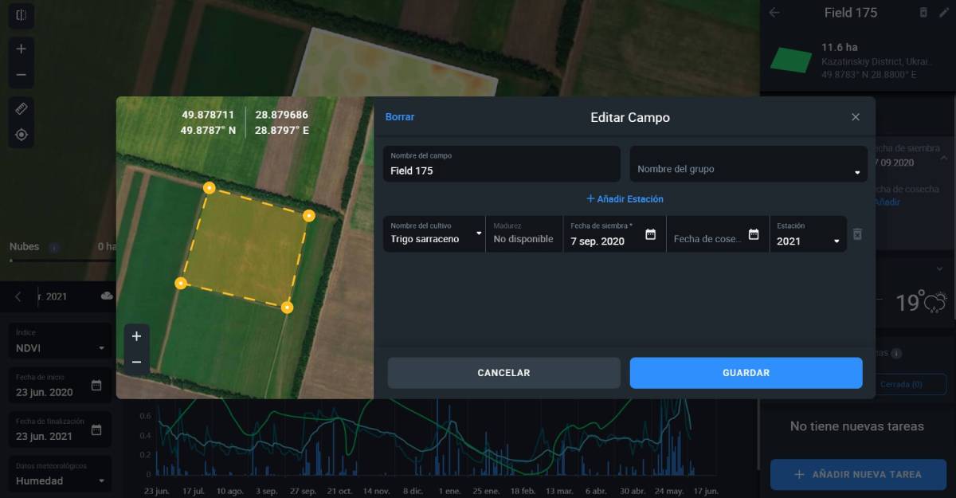Click the locate position target icon

21,135
